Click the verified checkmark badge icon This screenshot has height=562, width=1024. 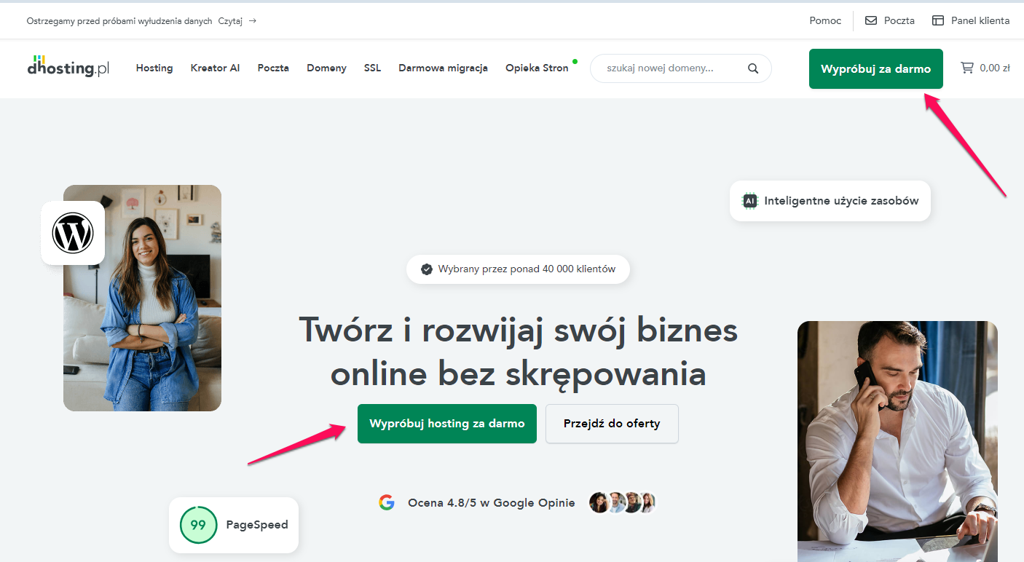(427, 269)
